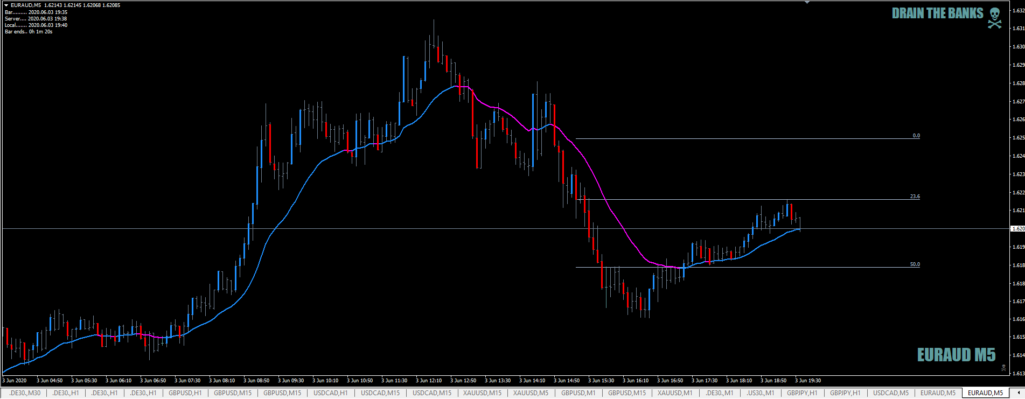1025x399 pixels.
Task: Select the USDCAD,M5 chart tab
Action: click(x=890, y=393)
